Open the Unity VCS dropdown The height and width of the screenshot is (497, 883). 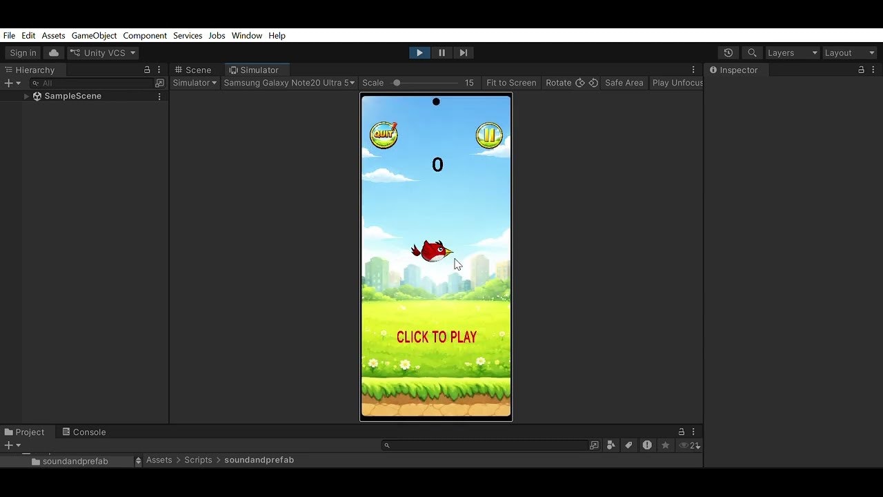pyautogui.click(x=103, y=53)
